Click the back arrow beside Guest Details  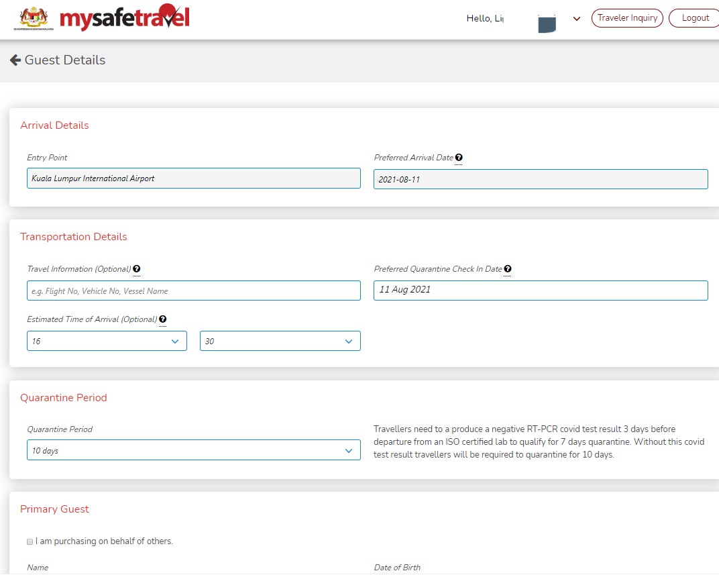click(x=15, y=60)
